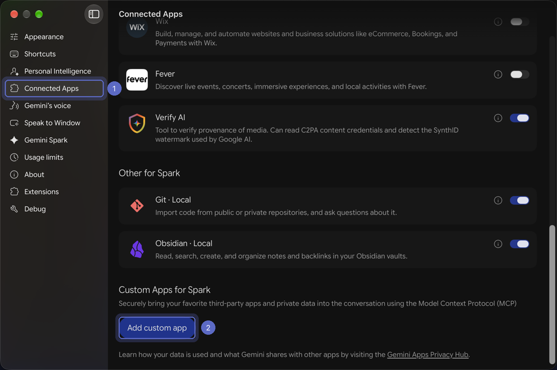Click the "Custom Apps for Spark" heading

164,290
